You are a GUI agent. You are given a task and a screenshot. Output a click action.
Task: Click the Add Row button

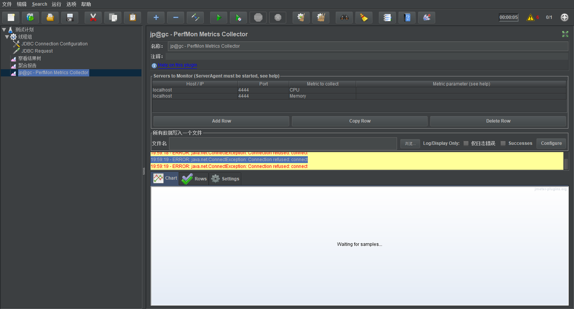[x=221, y=121]
